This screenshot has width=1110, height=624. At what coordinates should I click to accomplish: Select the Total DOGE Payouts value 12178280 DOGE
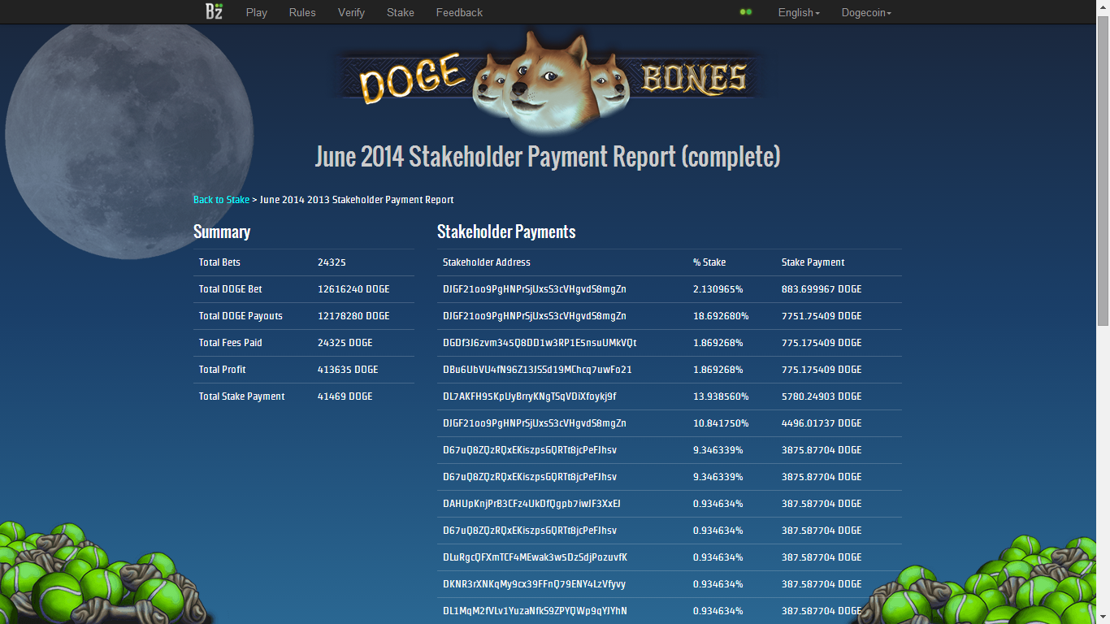tap(353, 316)
